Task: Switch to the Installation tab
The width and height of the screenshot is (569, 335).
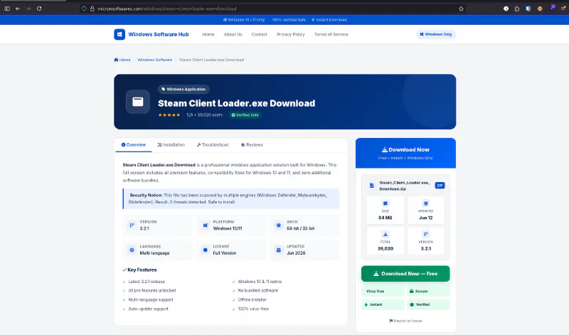Action: click(171, 144)
